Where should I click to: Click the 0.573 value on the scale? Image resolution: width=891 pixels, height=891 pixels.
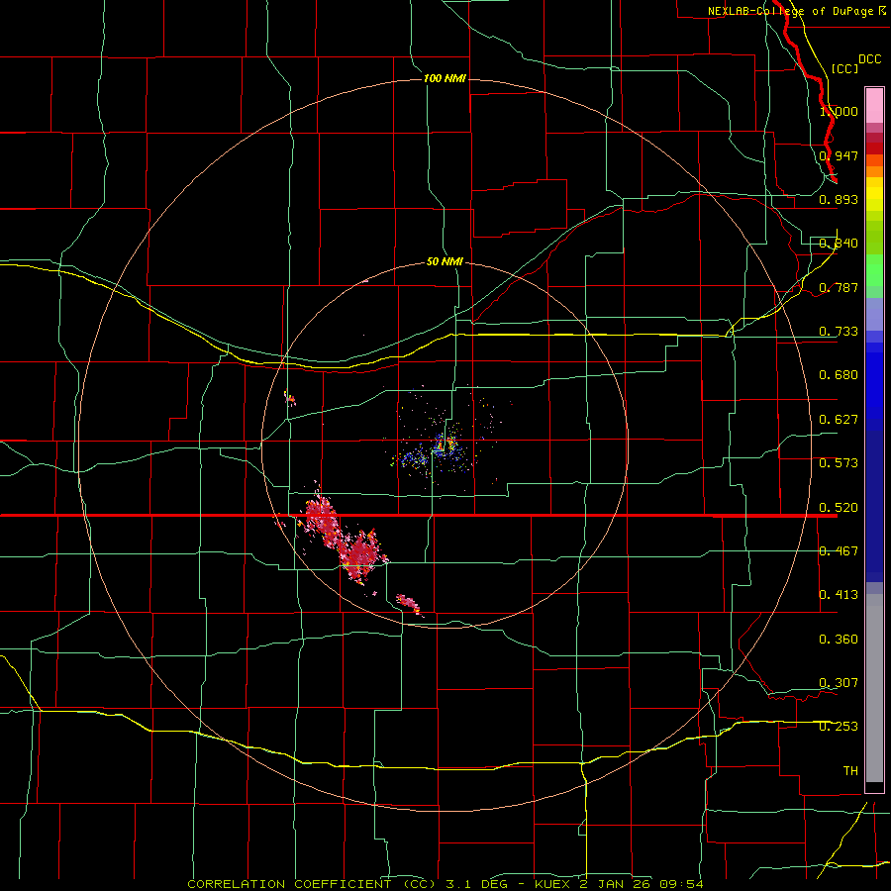(839, 463)
